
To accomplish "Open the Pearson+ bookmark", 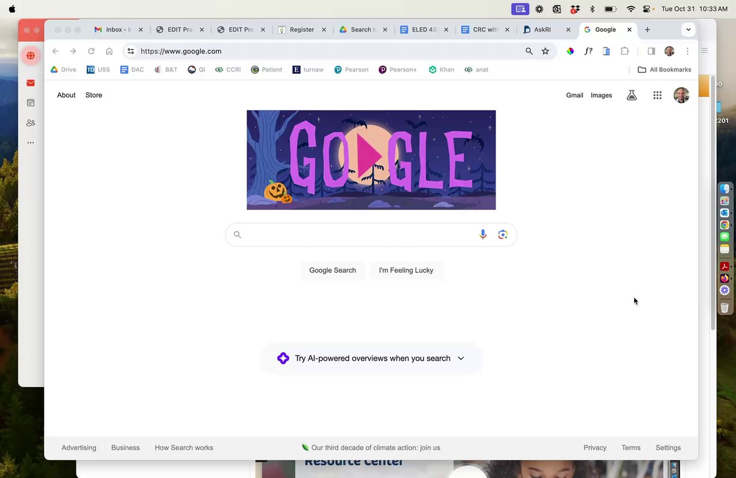I will pyautogui.click(x=398, y=70).
